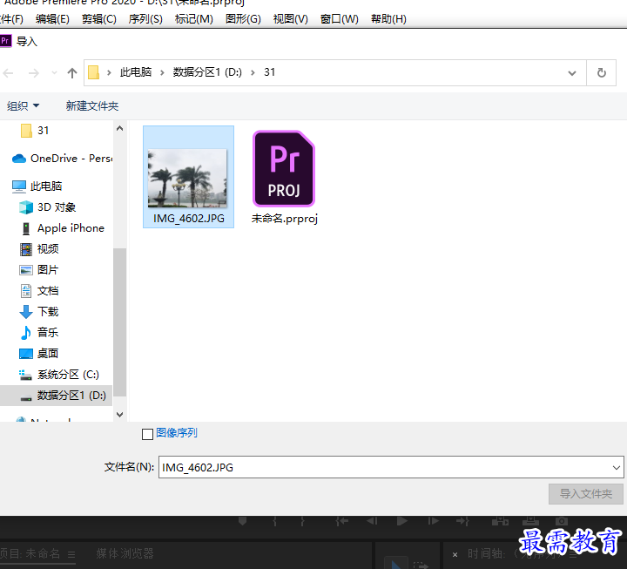Open 下载 folder in navigation pane
This screenshot has height=569, width=627.
[48, 311]
